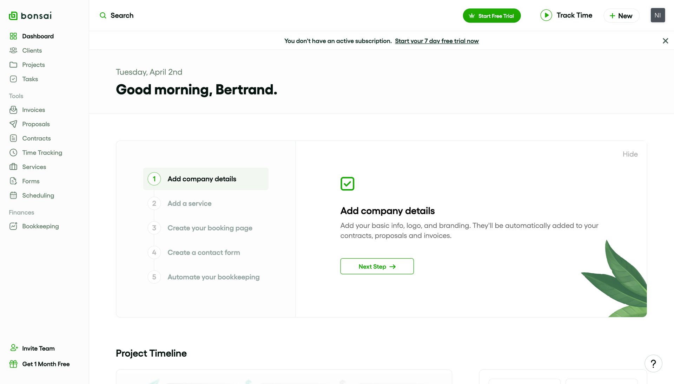Select step 2 'Add a service'

click(189, 203)
